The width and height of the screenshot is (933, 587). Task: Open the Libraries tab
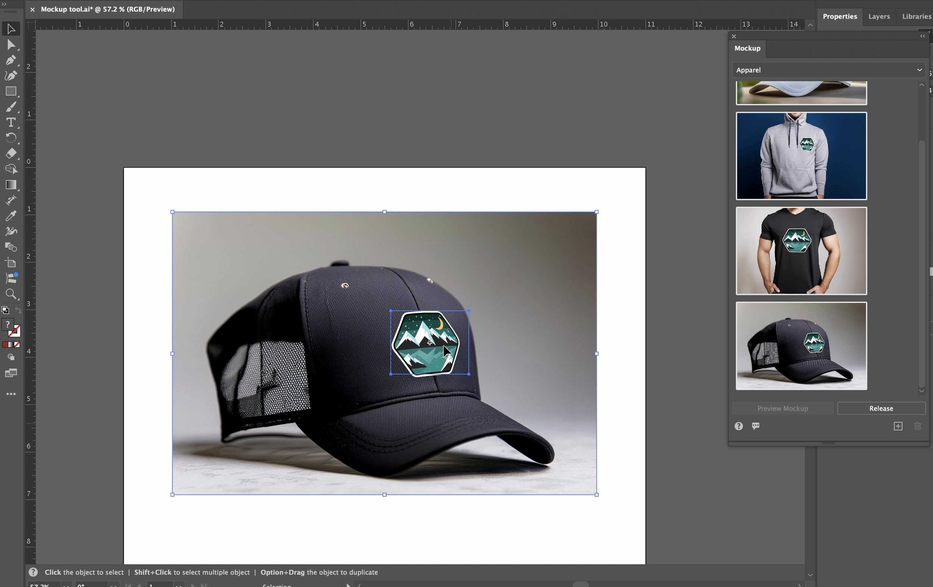pos(916,16)
